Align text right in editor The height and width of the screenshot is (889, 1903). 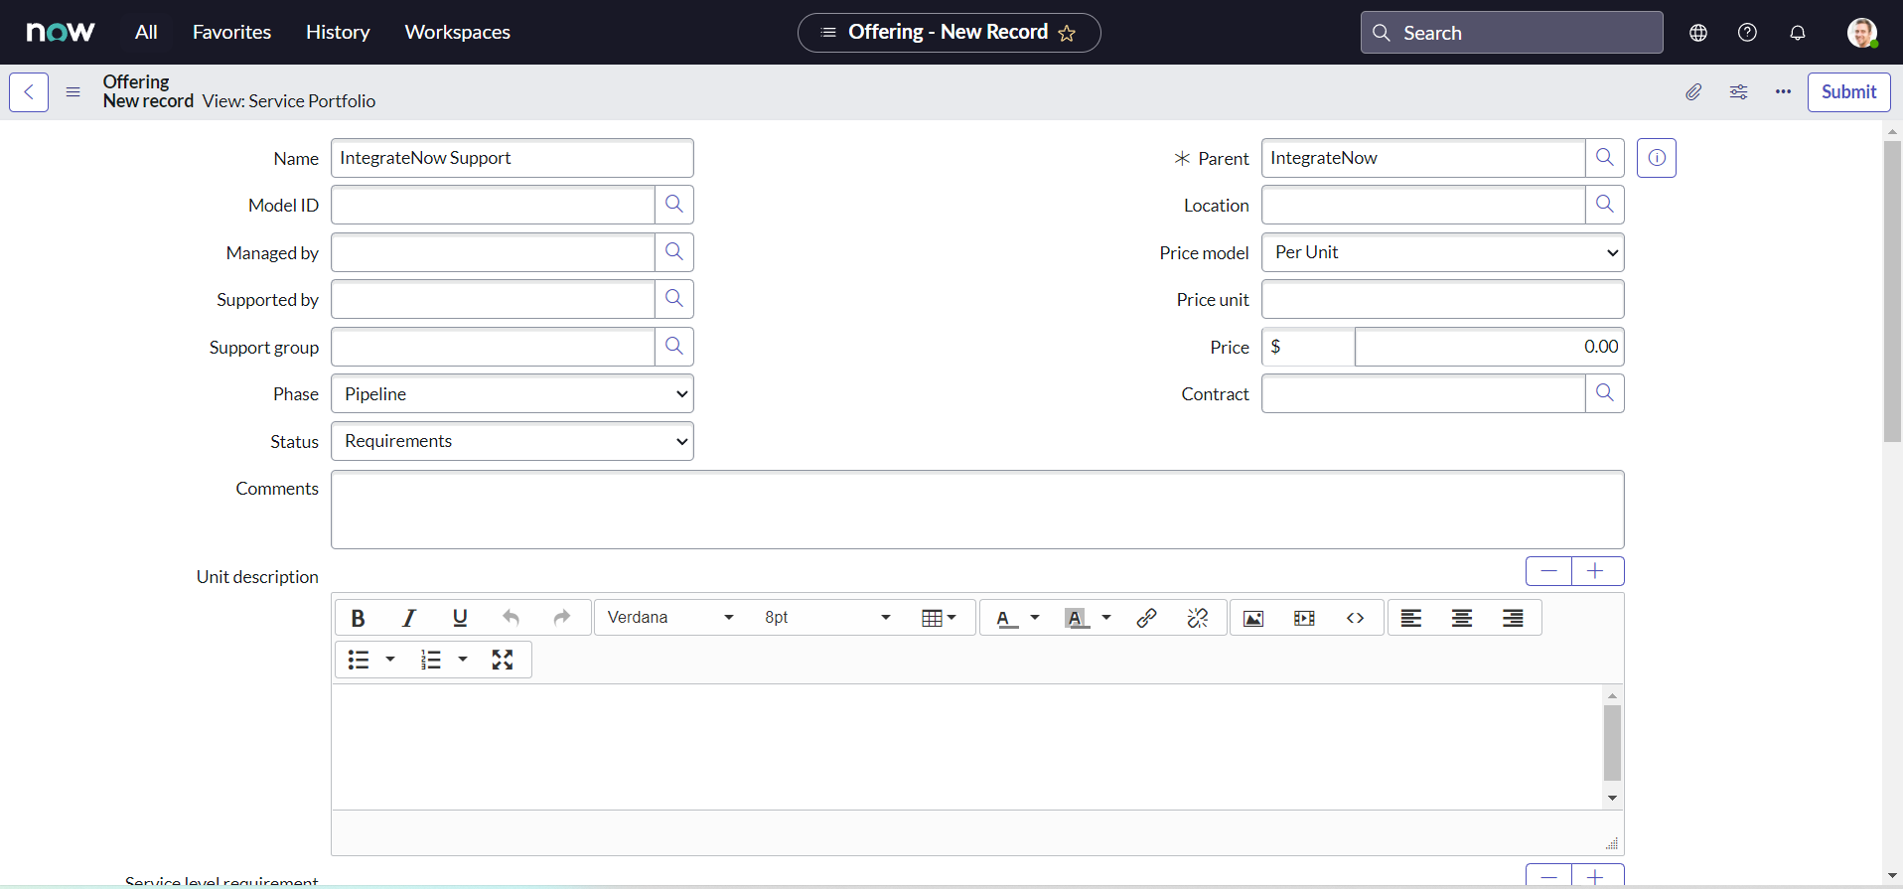[1513, 618]
